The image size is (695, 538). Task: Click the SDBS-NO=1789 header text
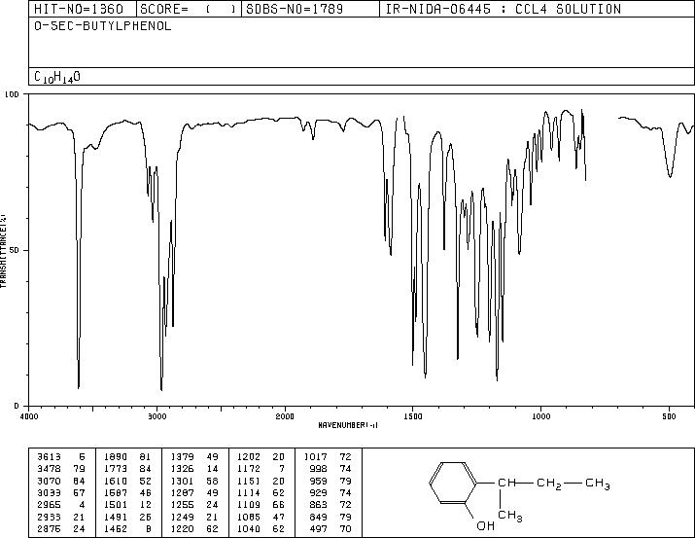[295, 9]
